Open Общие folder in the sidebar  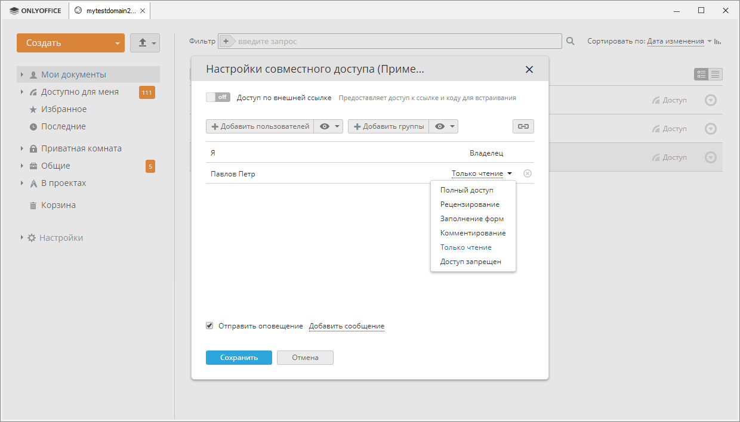tap(55, 166)
